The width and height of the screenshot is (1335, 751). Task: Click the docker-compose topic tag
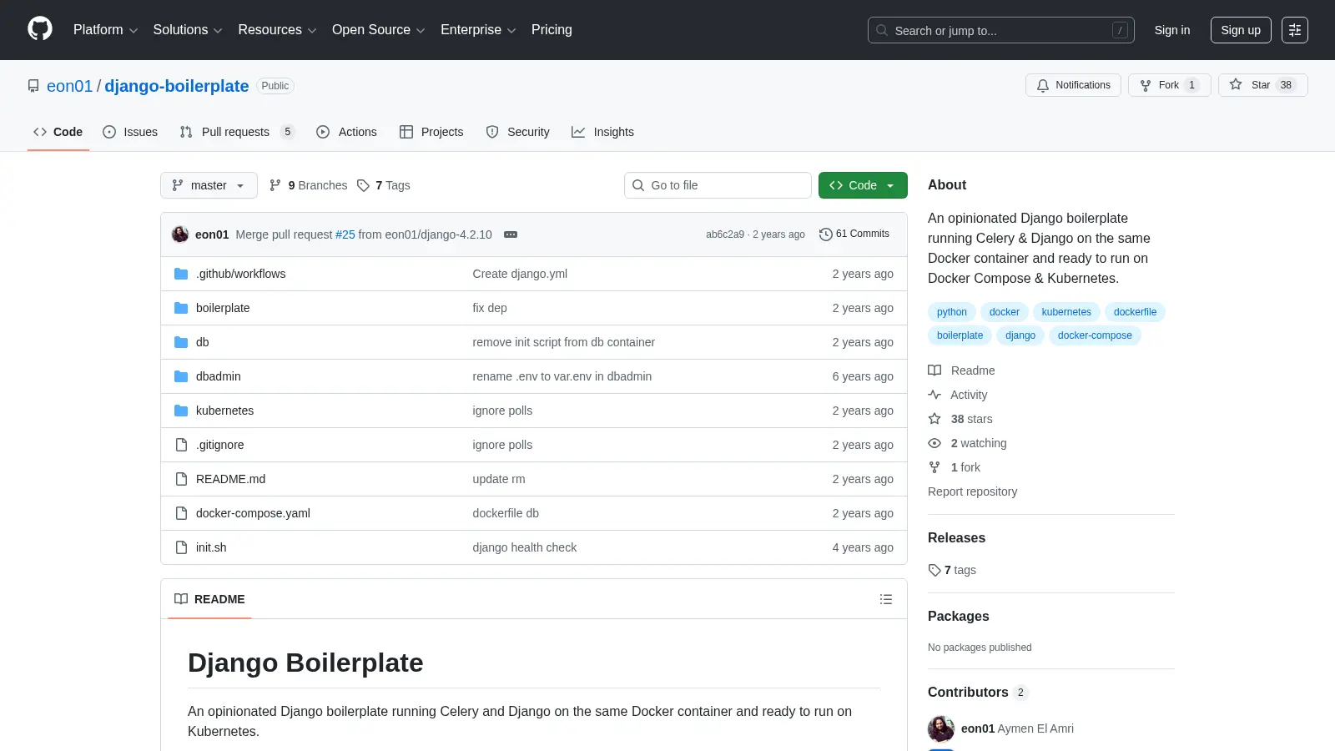click(x=1095, y=335)
